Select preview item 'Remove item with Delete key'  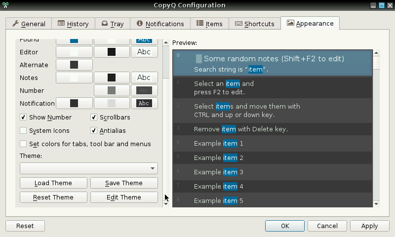(273, 129)
